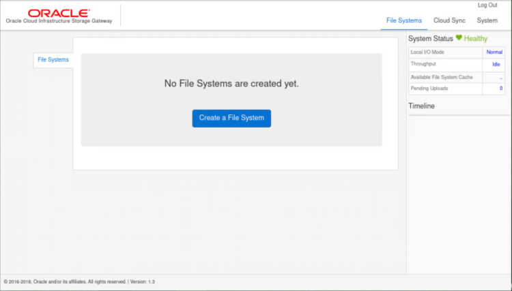Click the Pending Uploads label
512x291 pixels.
(x=428, y=89)
